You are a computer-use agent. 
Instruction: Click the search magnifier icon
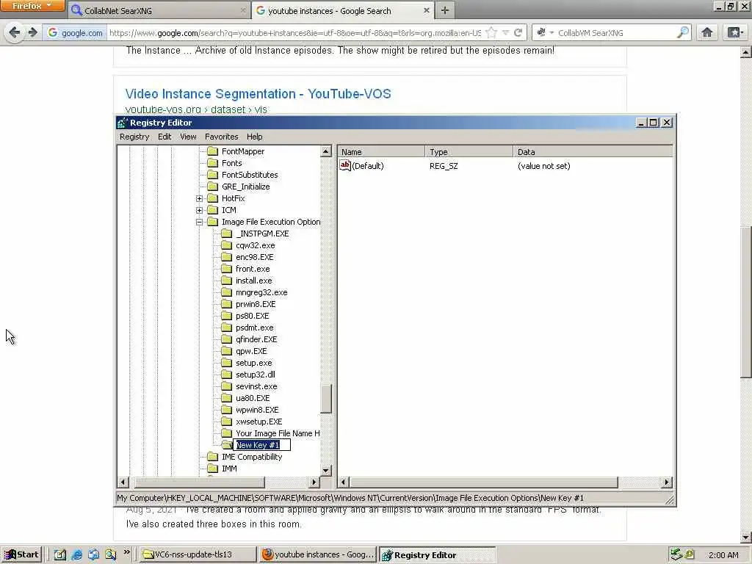(x=682, y=32)
